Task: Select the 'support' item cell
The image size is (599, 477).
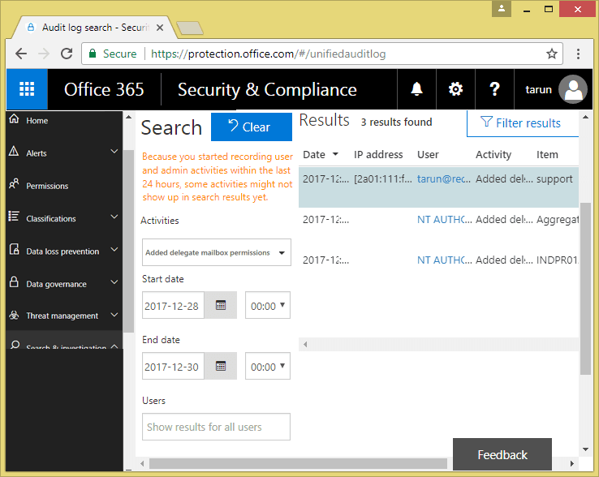Action: [554, 178]
